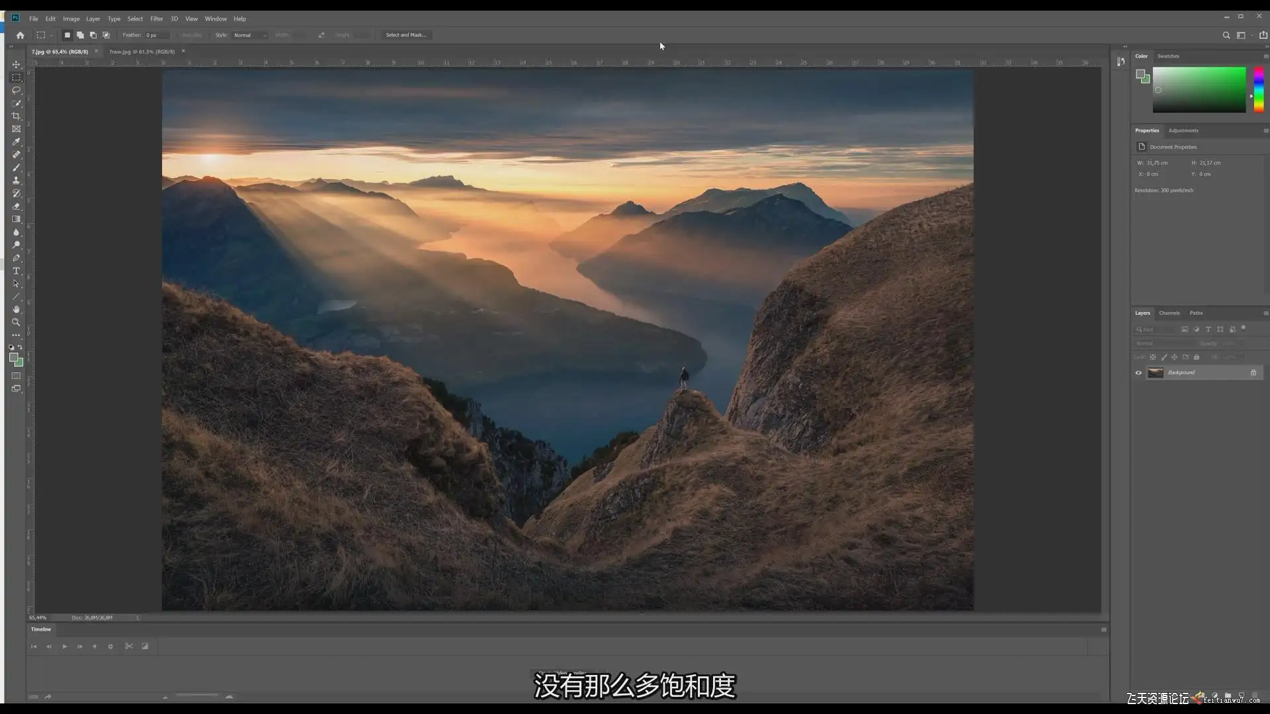Screen dimensions: 1270x714
Task: Select the Move tool
Action: 16,65
